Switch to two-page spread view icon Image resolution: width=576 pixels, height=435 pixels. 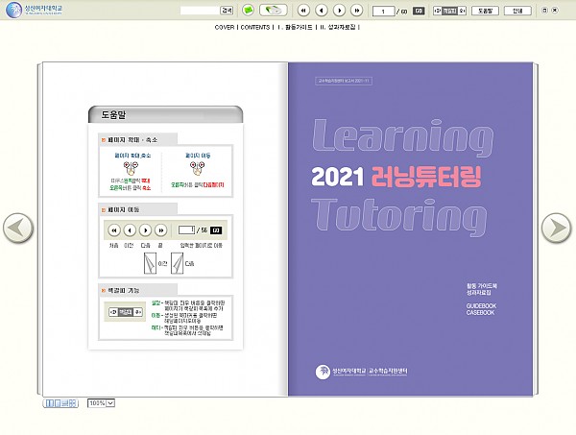[x=49, y=403]
